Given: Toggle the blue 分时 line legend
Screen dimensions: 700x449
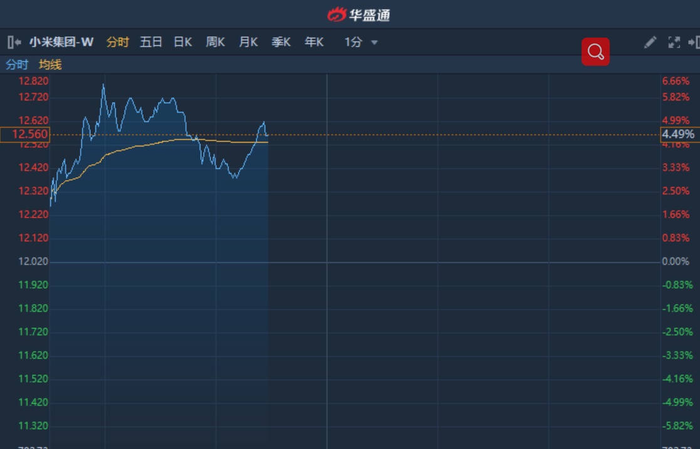Looking at the screenshot, I should point(17,65).
